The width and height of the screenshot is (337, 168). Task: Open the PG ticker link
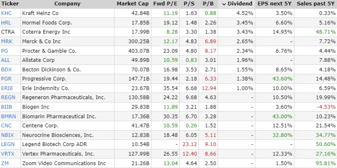(5, 51)
